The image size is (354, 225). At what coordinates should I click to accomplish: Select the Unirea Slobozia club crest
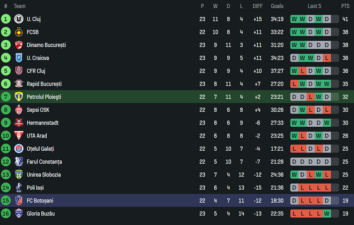tap(19, 175)
